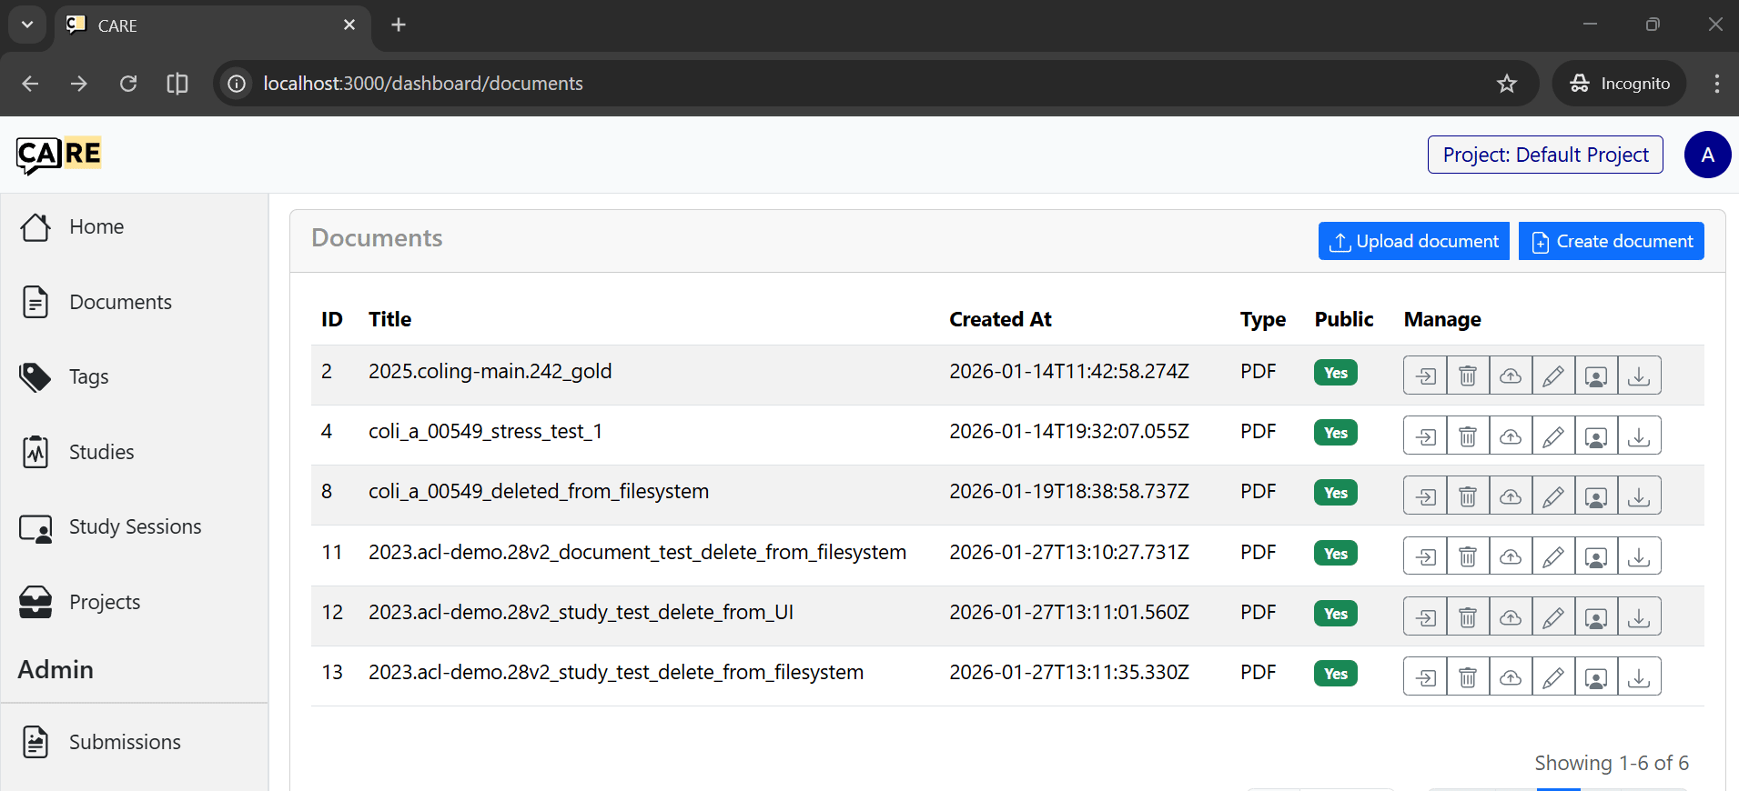Reload the page in the browser
1739x791 pixels.
coord(128,84)
